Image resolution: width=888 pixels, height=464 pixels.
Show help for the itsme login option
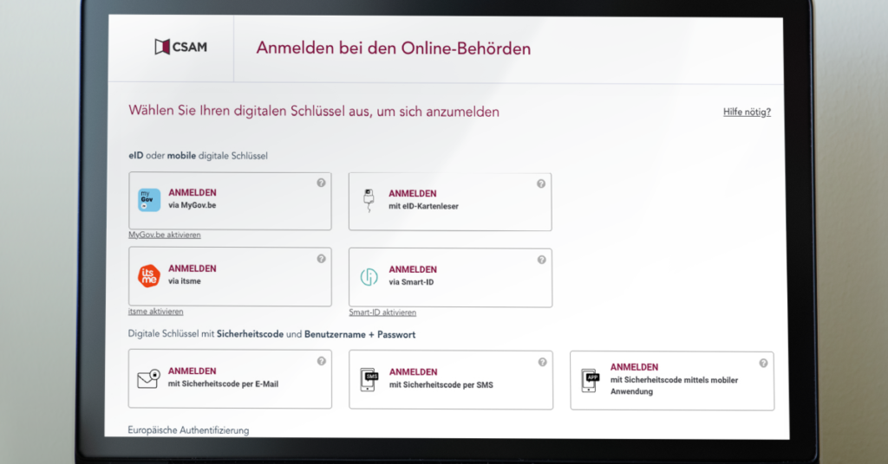(x=321, y=258)
